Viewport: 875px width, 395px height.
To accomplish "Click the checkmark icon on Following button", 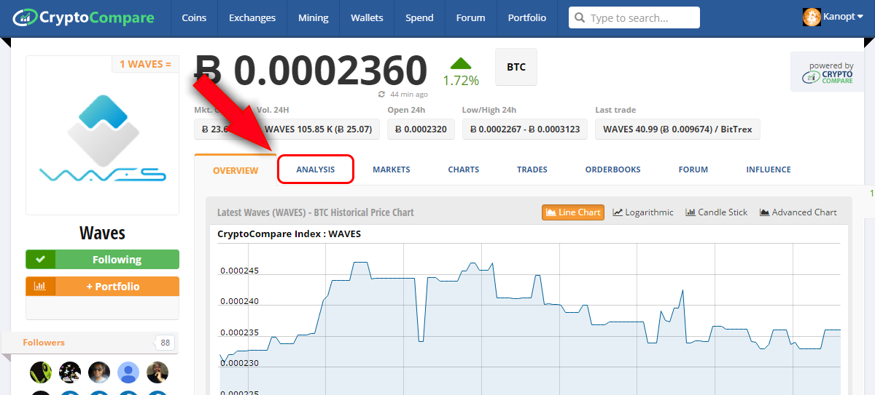I will click(x=40, y=260).
